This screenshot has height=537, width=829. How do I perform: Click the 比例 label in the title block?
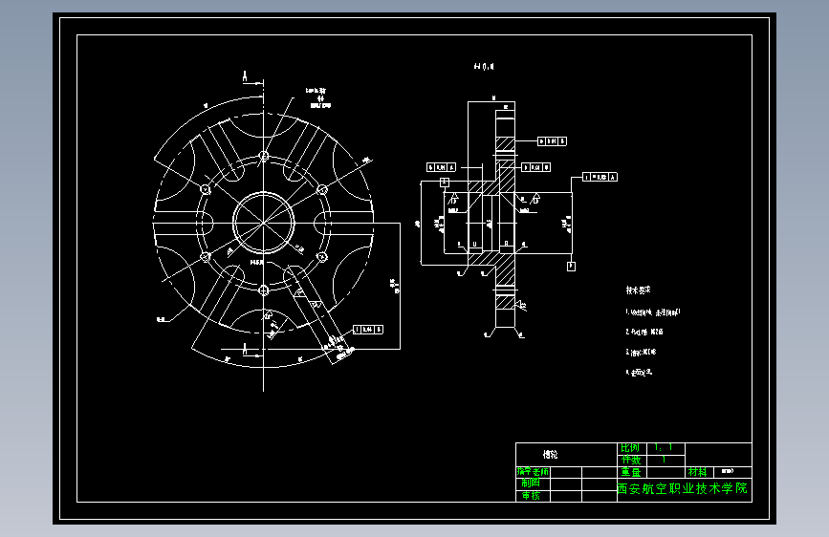click(x=630, y=448)
